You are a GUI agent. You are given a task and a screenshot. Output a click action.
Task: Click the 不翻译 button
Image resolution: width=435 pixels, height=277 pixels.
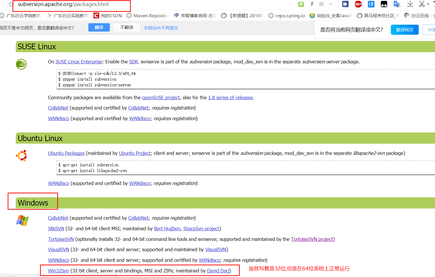point(127,28)
